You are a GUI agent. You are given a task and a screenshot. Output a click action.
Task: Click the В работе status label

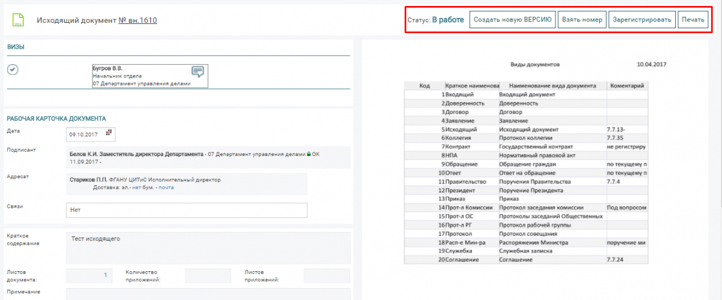pos(448,20)
